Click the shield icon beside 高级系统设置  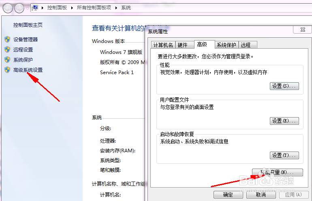[x=7, y=70]
